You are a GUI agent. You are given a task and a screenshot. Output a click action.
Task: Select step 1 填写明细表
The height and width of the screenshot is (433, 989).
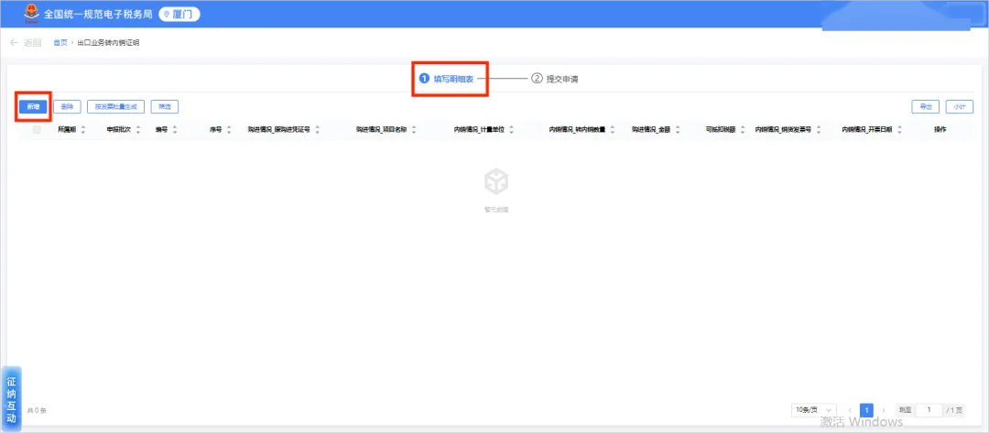[x=447, y=79]
